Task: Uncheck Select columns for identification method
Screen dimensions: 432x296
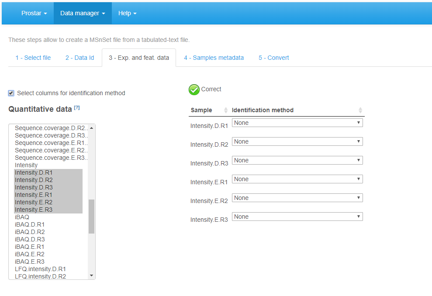Action: 11,93
